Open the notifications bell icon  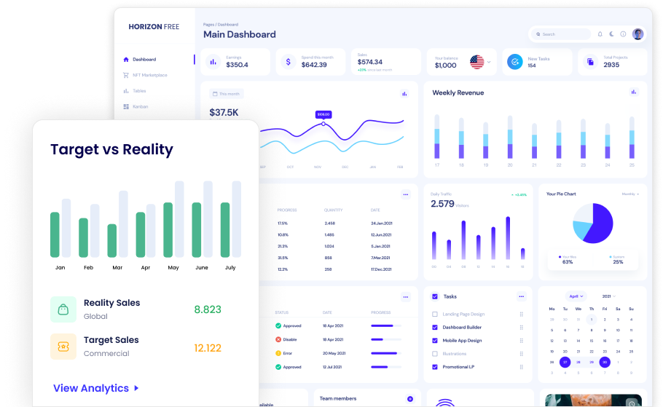click(600, 34)
